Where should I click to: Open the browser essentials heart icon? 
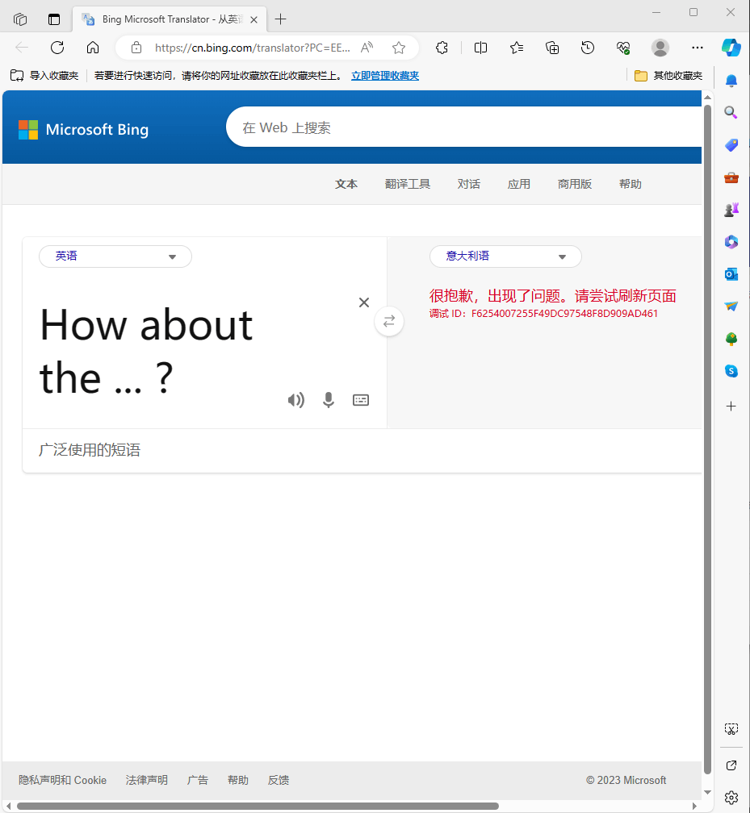[x=623, y=48]
